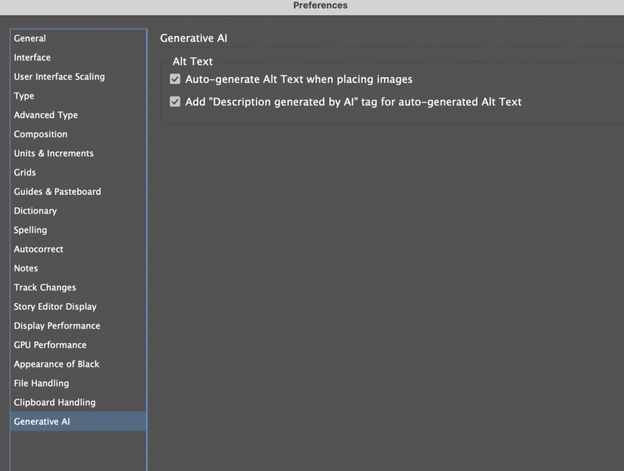Toggle Auto-generate Alt Text when placing images

click(175, 79)
